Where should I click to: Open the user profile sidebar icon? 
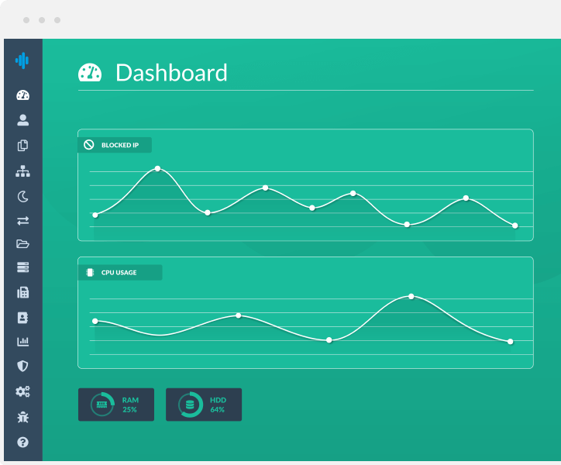click(x=23, y=120)
